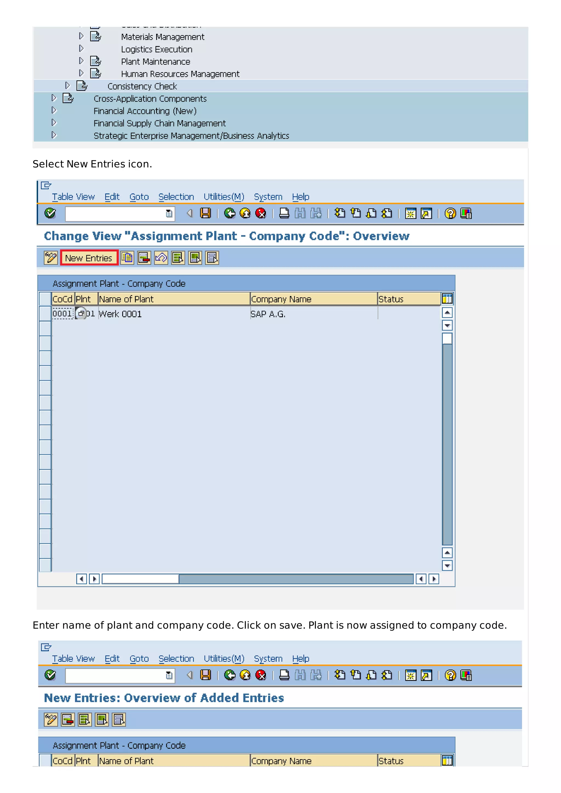The width and height of the screenshot is (561, 793).
Task: Open Table View menu in New Entries window
Action: pos(73,659)
